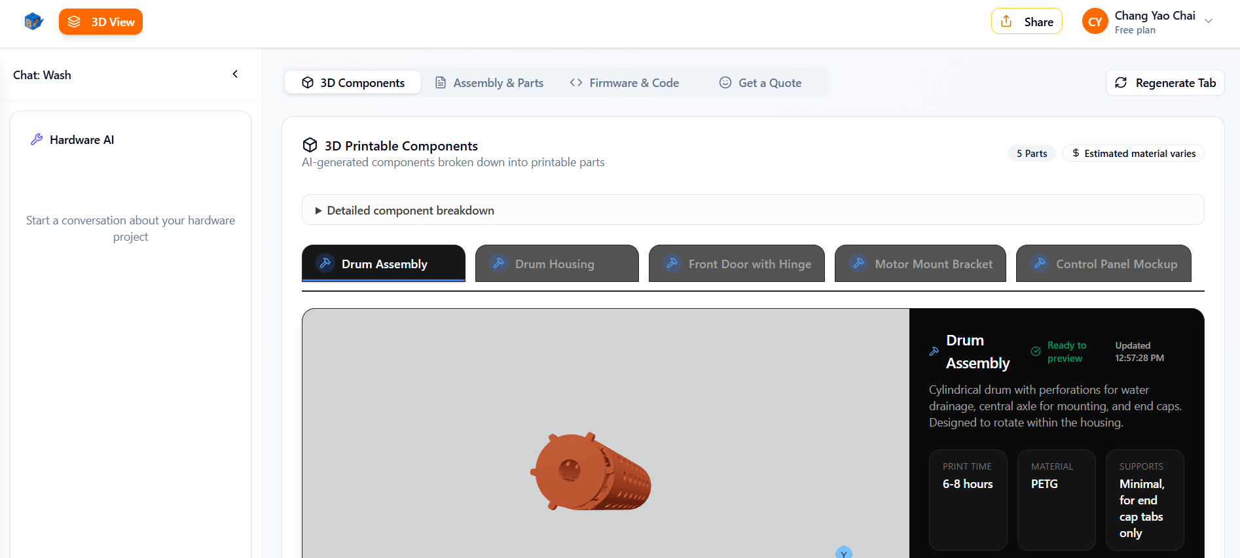Click wrench icon next to Drum Assembly title
This screenshot has height=558, width=1240.
pos(934,351)
